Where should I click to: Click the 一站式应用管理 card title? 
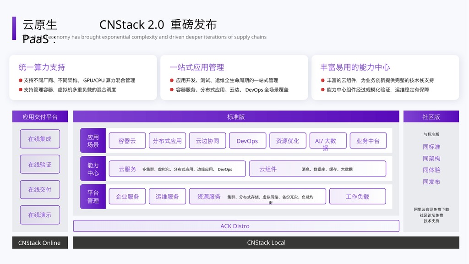(x=197, y=67)
